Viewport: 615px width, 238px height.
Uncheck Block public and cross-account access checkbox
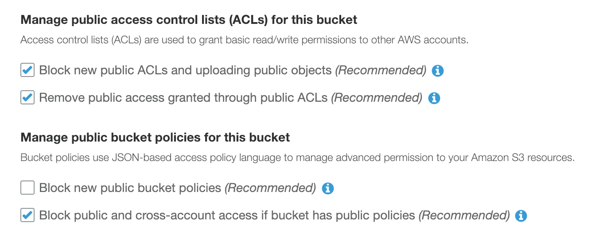pyautogui.click(x=27, y=215)
